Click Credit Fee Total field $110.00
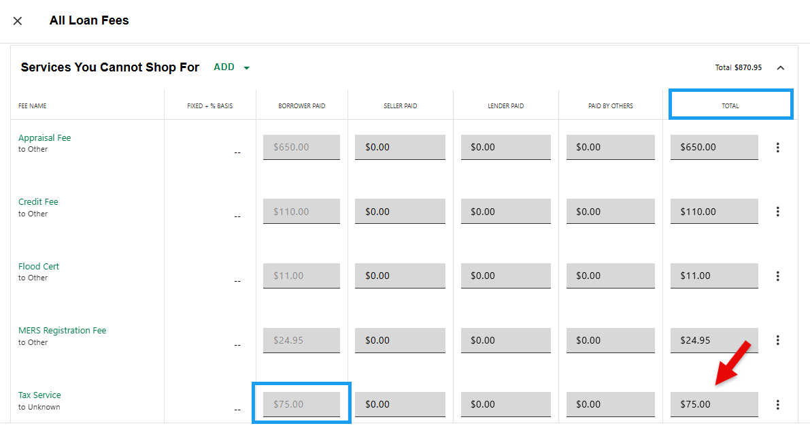Viewport: 810px width, 428px height. [714, 212]
